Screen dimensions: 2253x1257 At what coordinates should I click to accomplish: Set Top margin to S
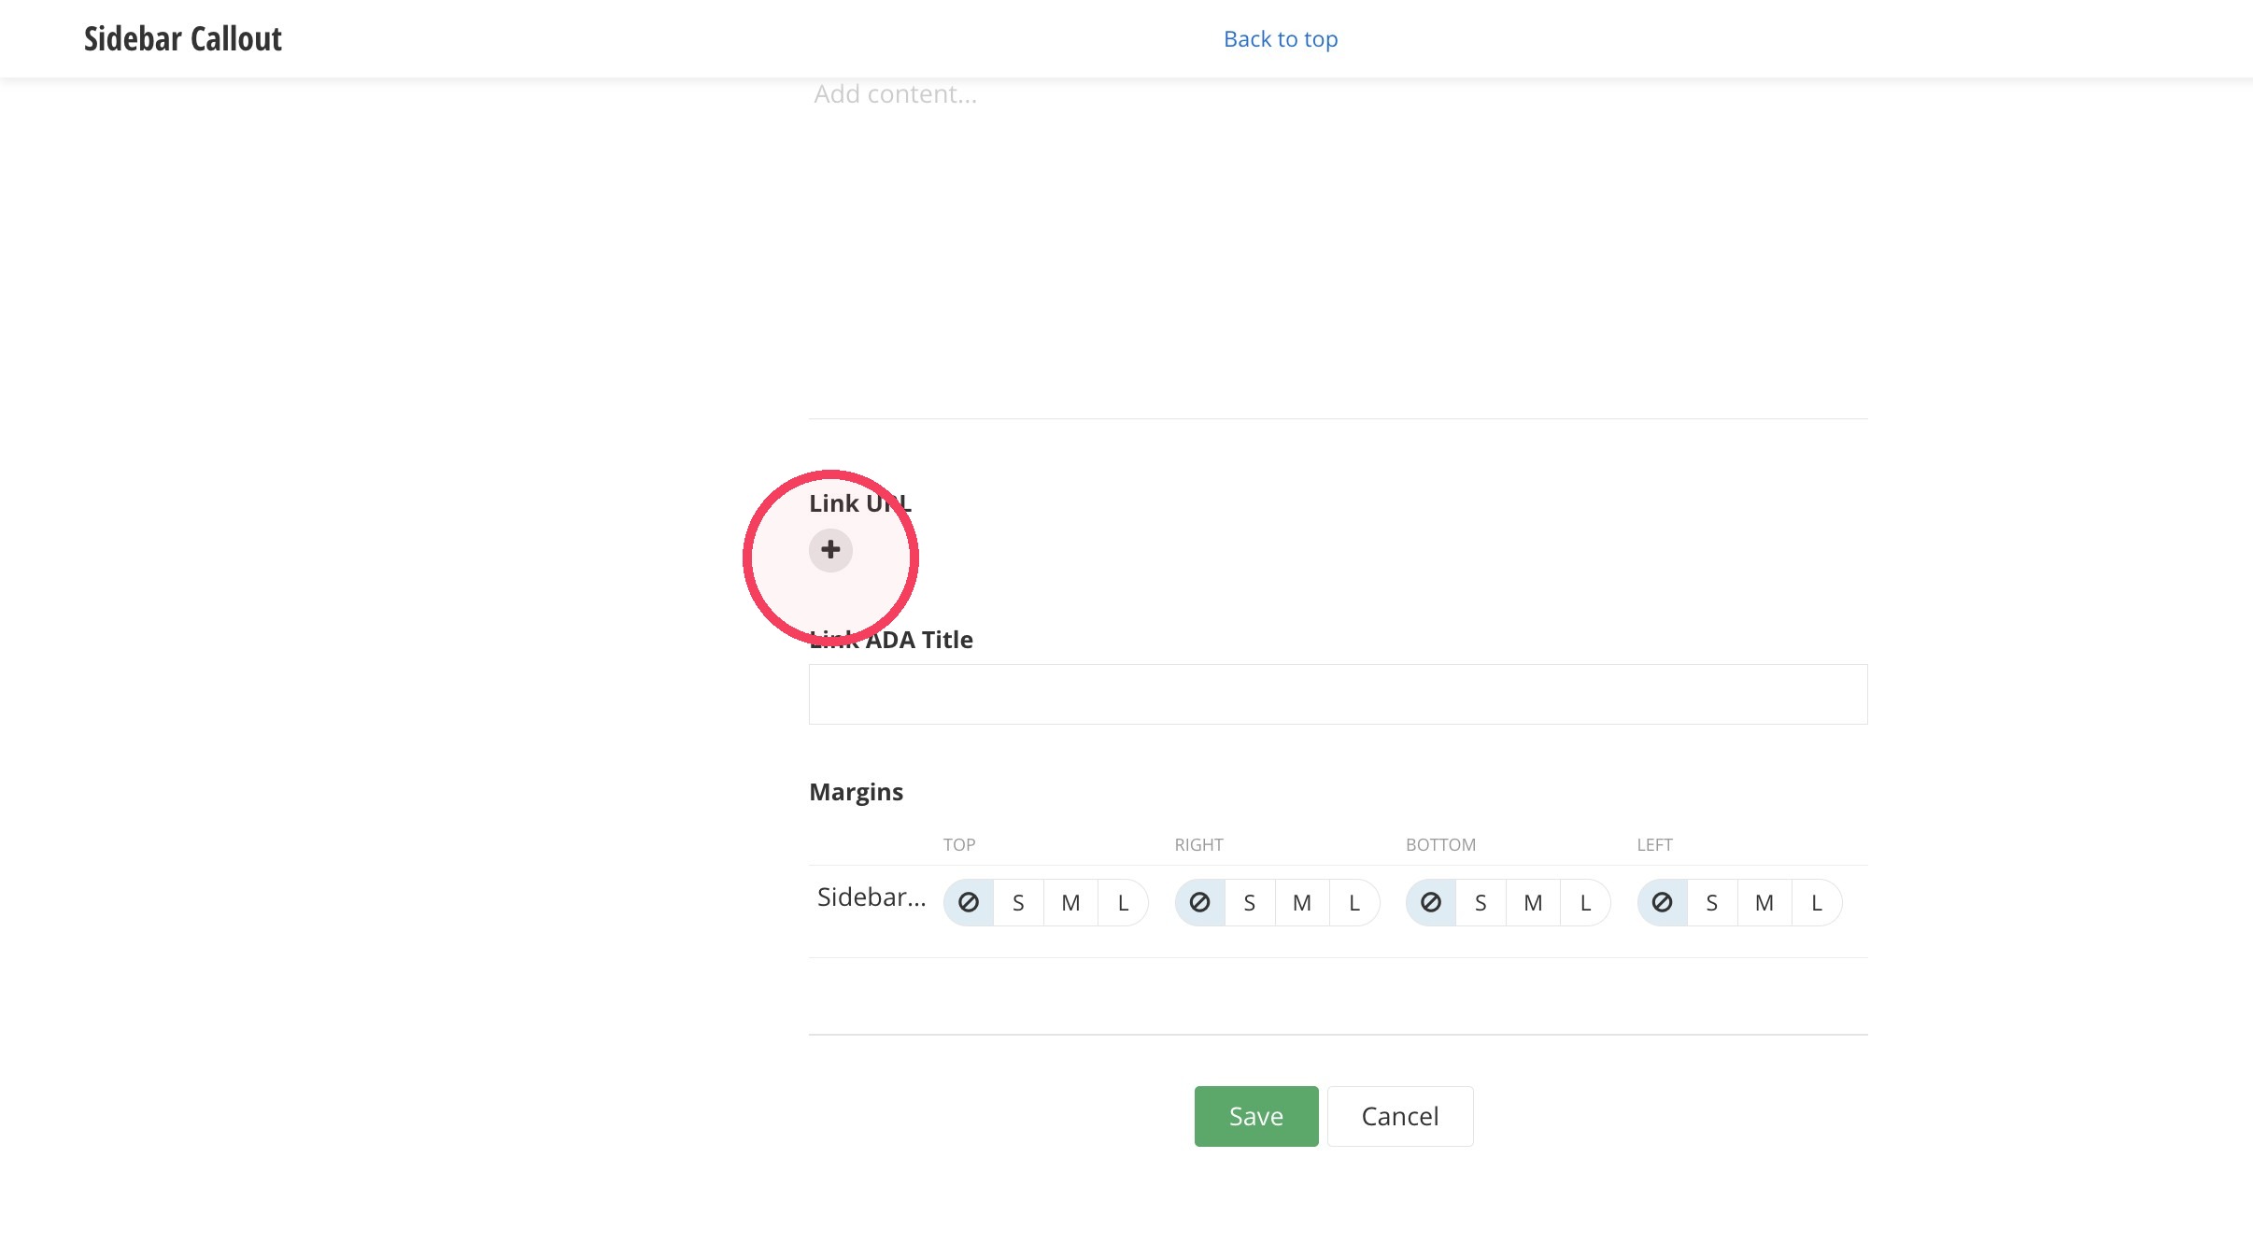click(1018, 903)
